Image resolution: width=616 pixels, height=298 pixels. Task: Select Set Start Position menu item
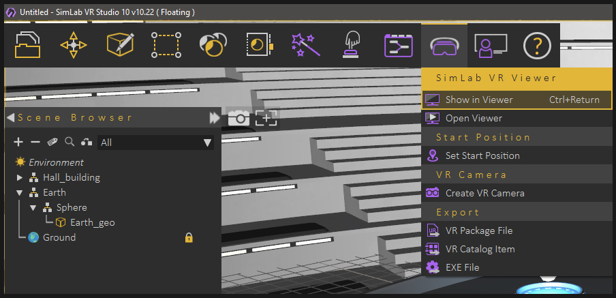click(517, 155)
